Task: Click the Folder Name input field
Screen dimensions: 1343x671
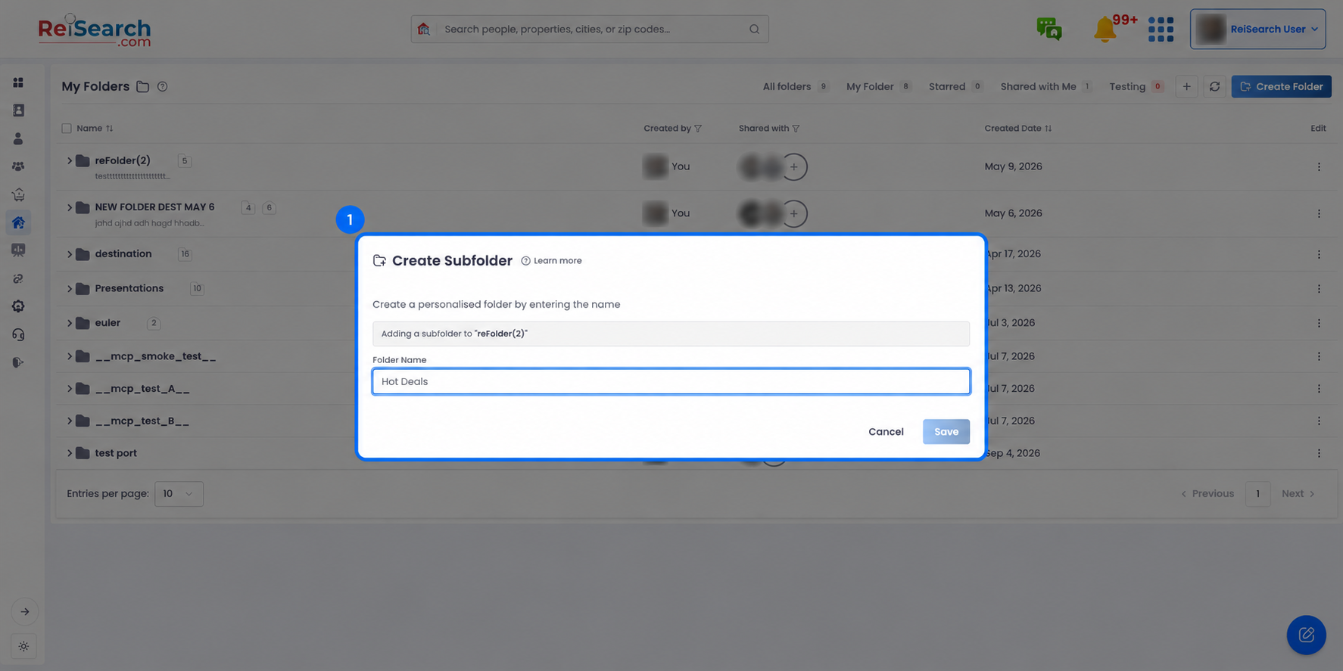Action: pos(671,381)
